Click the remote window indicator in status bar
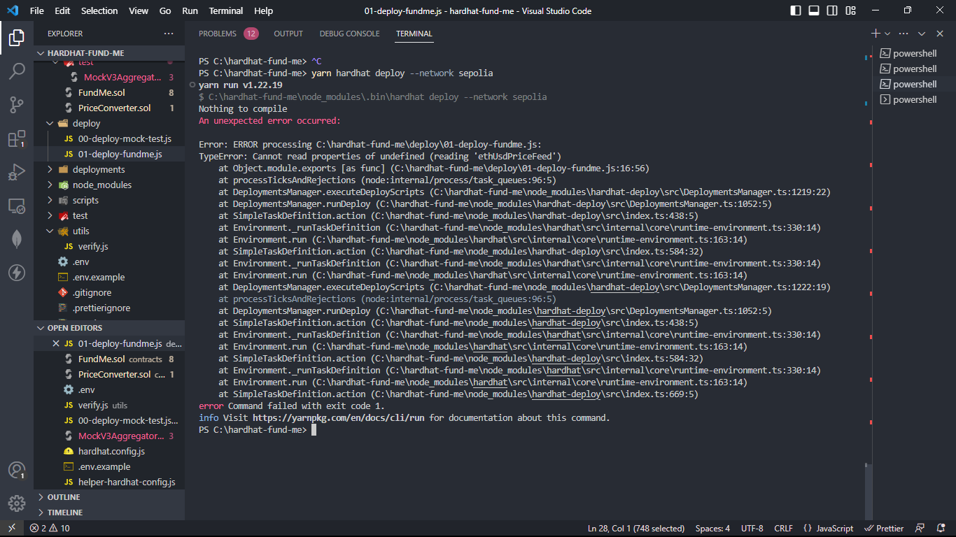This screenshot has width=956, height=537. click(x=11, y=529)
